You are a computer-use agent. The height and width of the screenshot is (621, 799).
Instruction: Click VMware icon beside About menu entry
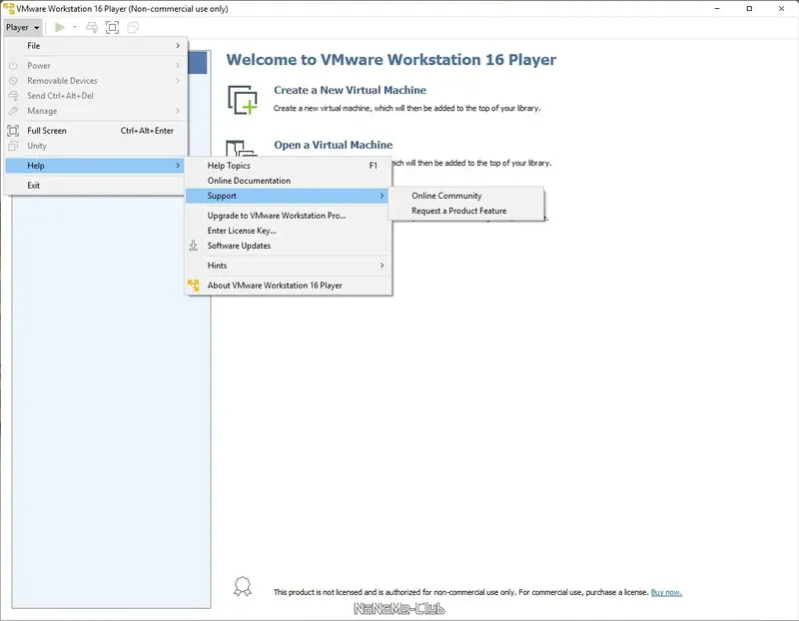click(193, 286)
